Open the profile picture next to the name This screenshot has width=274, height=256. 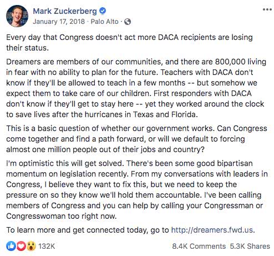tap(17, 16)
